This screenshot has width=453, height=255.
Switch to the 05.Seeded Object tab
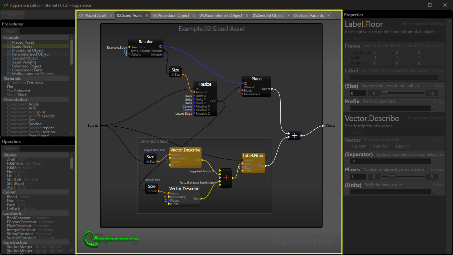[268, 16]
